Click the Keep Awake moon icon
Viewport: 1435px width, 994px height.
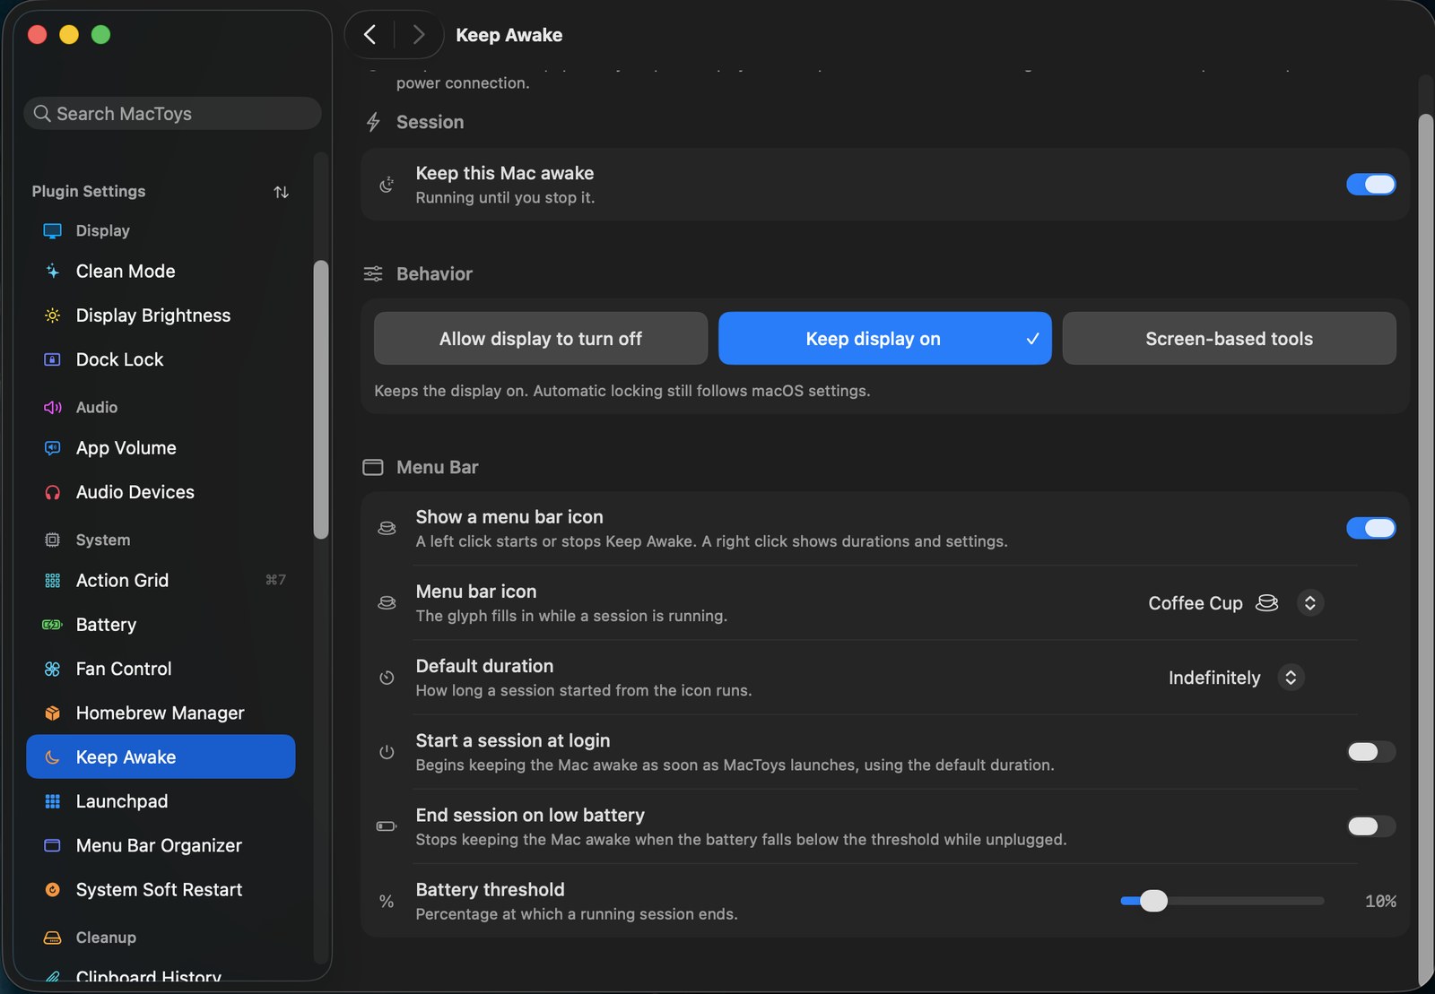(x=53, y=757)
